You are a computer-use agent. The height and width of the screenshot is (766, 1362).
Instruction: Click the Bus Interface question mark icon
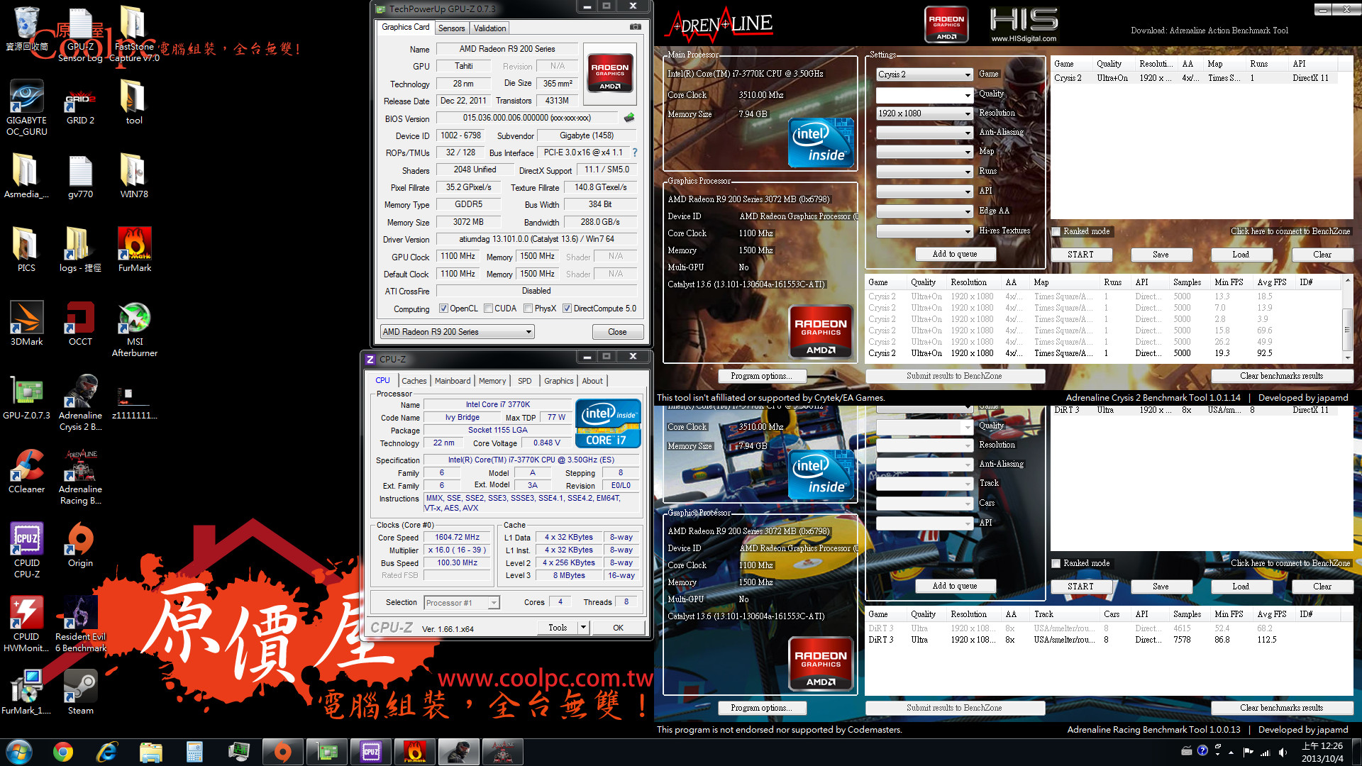[x=635, y=152]
